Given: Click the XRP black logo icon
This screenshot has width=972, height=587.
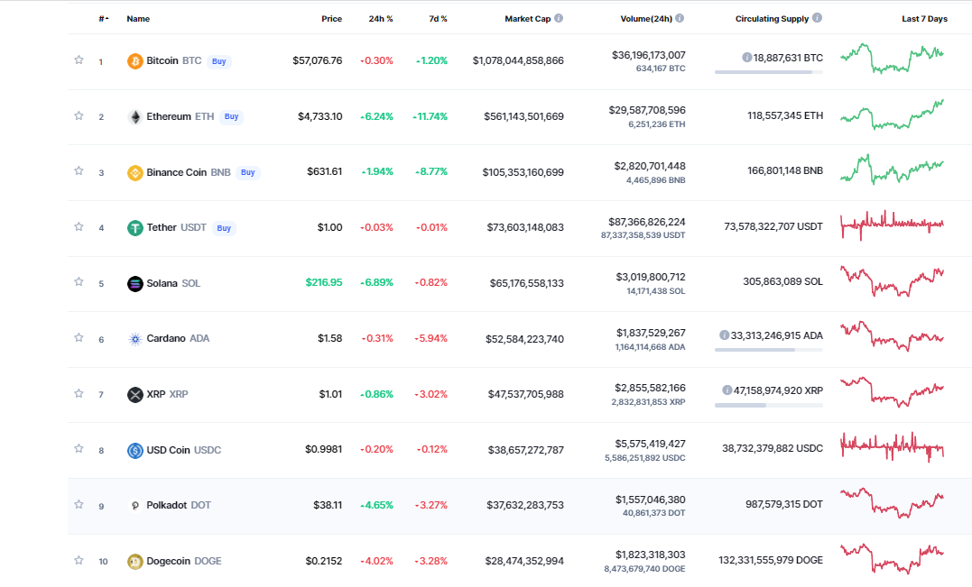Looking at the screenshot, I should click(135, 394).
